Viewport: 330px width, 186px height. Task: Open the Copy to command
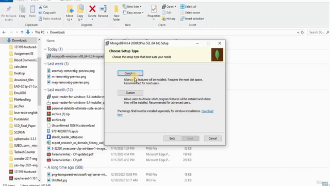80,13
